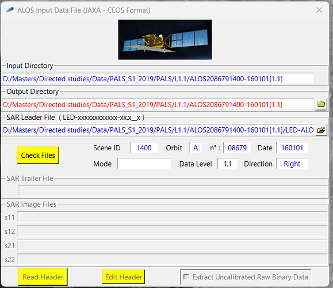Click the ALOS satellite image thumbnail
The width and height of the screenshot is (333, 288).
tap(165, 40)
